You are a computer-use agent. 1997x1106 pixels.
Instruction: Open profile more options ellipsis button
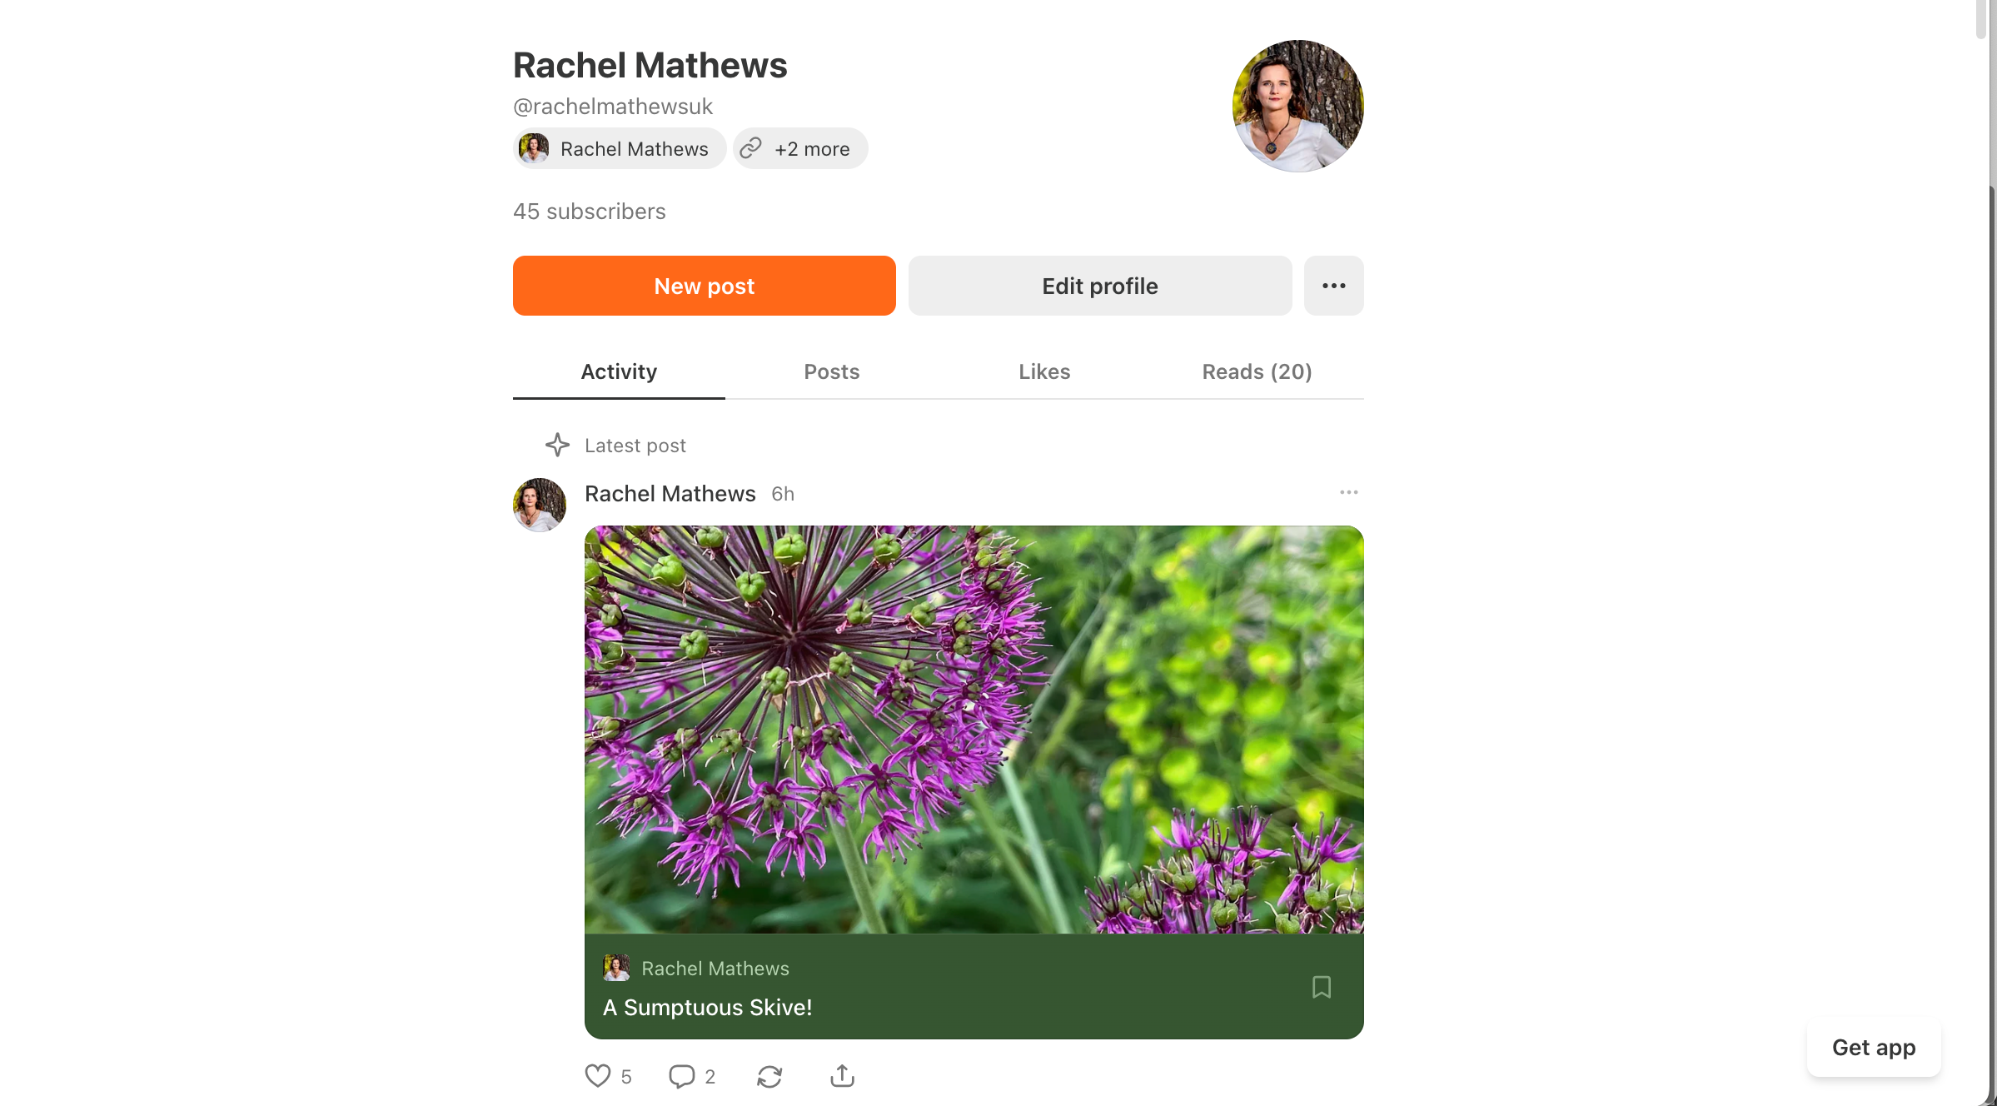click(1334, 286)
